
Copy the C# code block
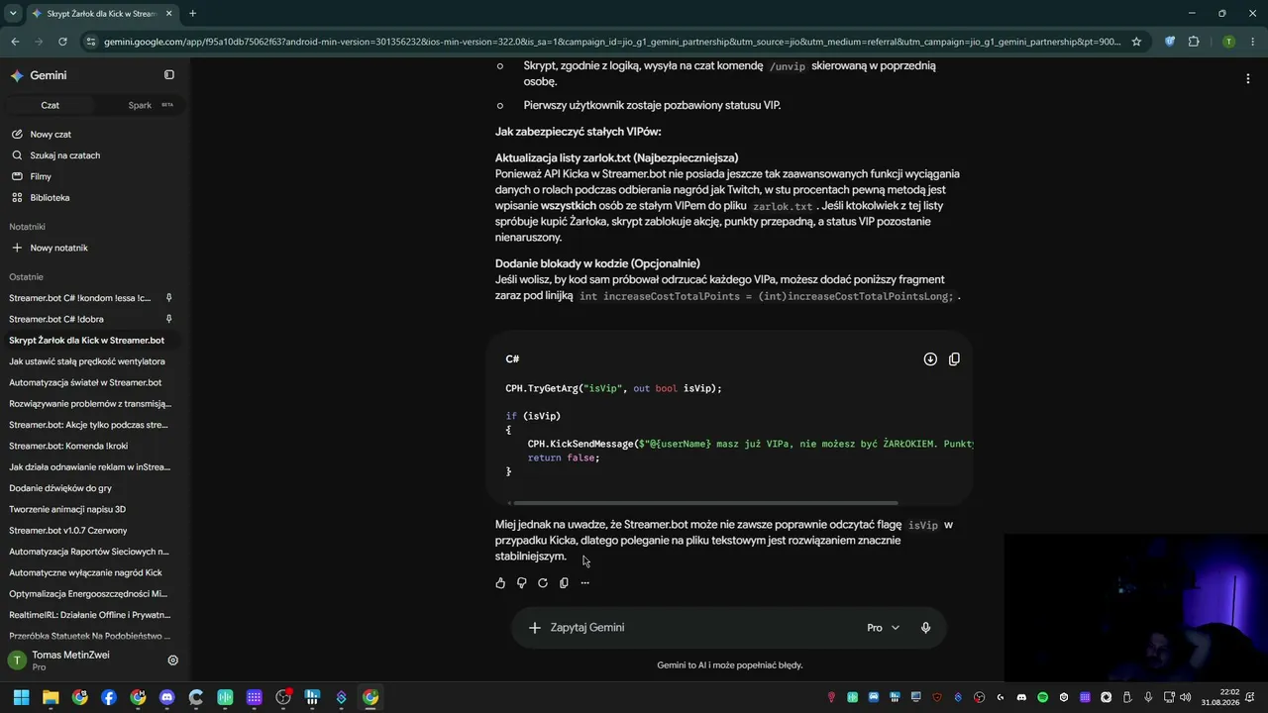tap(954, 359)
